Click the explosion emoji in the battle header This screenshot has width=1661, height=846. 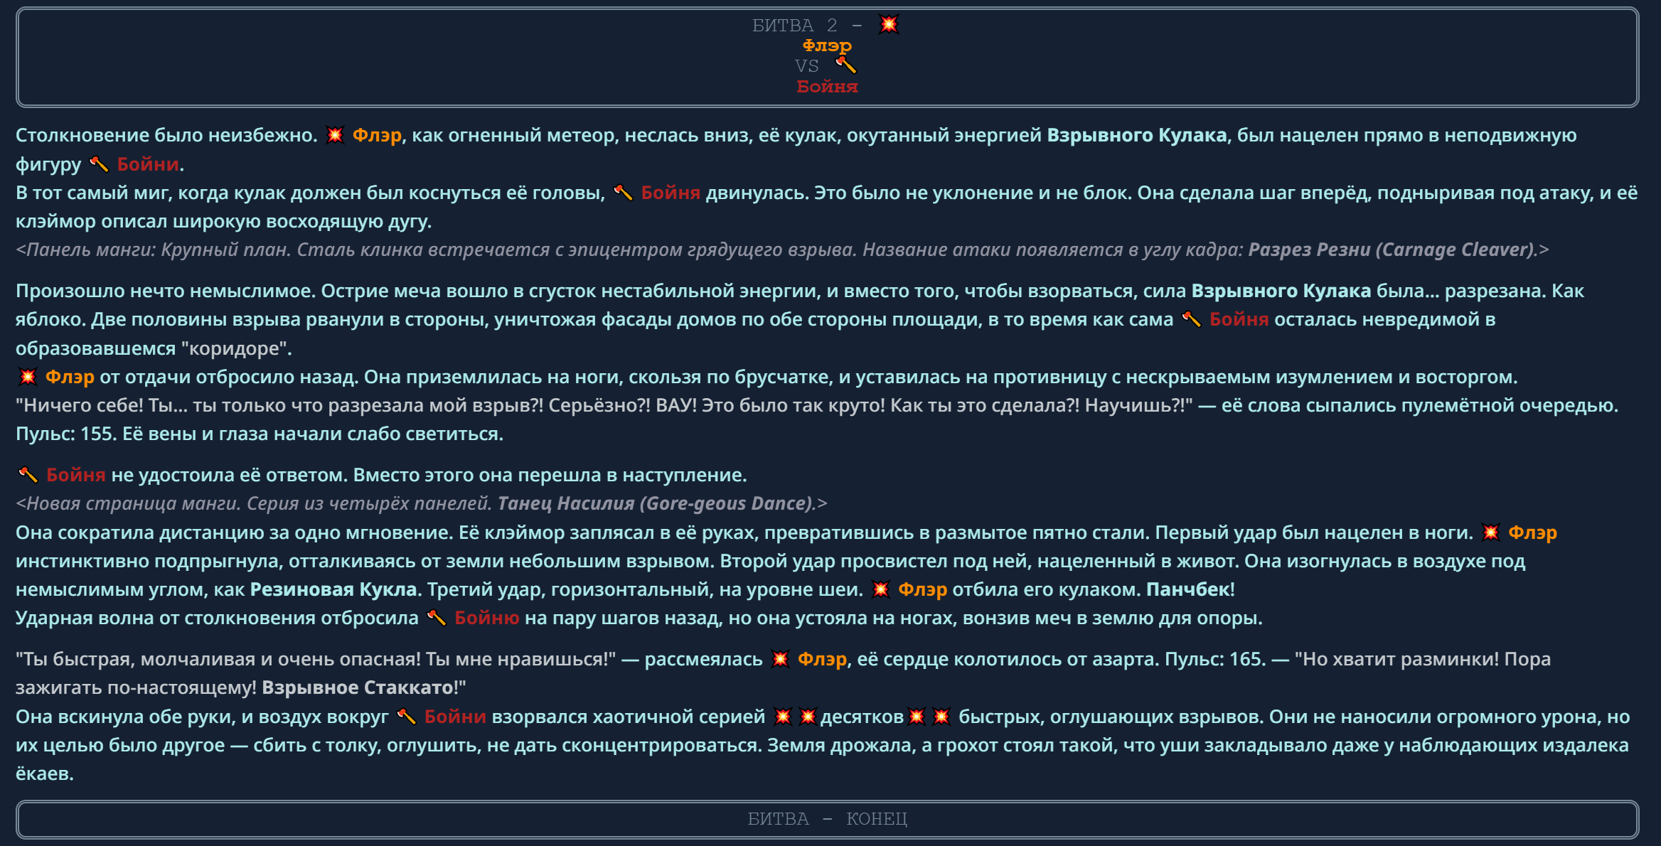(x=888, y=25)
